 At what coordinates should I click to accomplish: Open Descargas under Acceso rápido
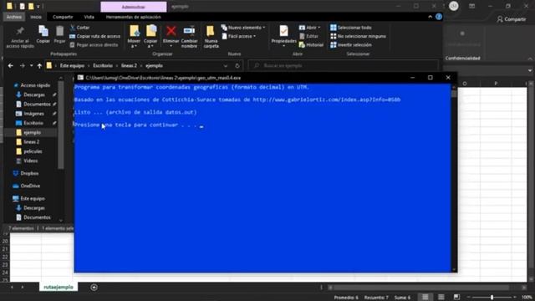33,94
